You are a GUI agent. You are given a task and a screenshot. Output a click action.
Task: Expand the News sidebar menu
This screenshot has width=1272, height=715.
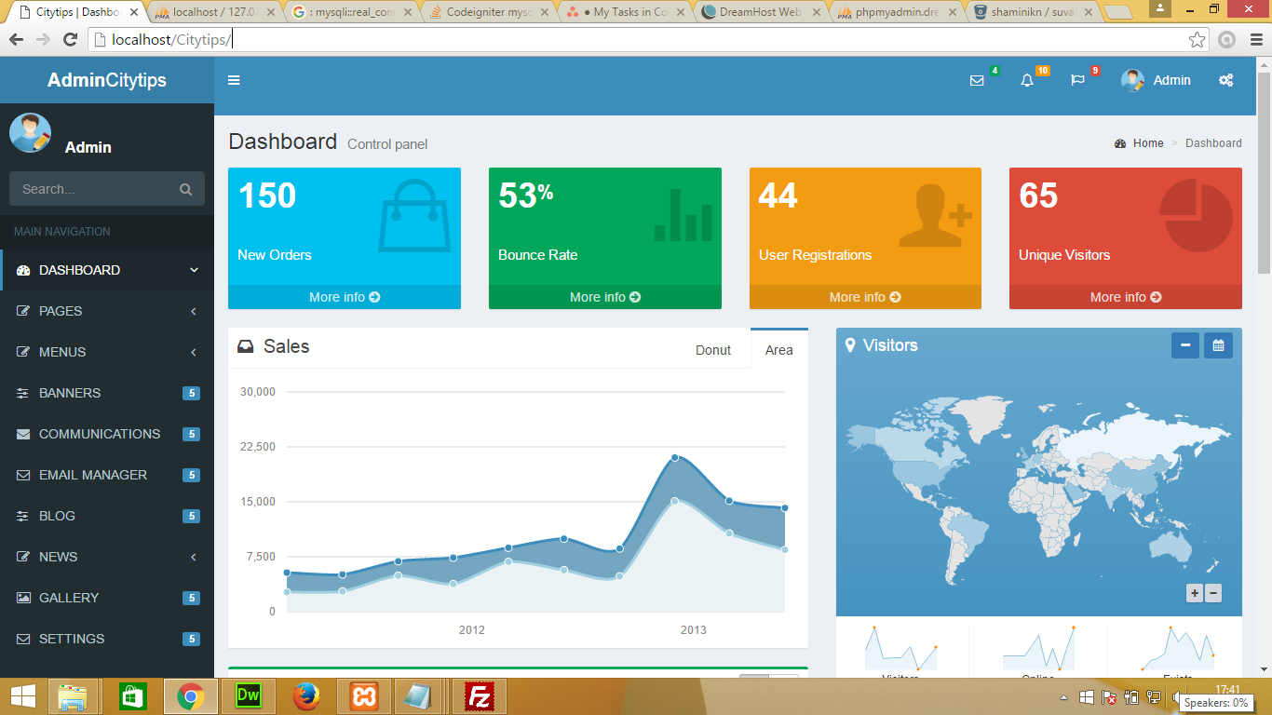pyautogui.click(x=107, y=557)
